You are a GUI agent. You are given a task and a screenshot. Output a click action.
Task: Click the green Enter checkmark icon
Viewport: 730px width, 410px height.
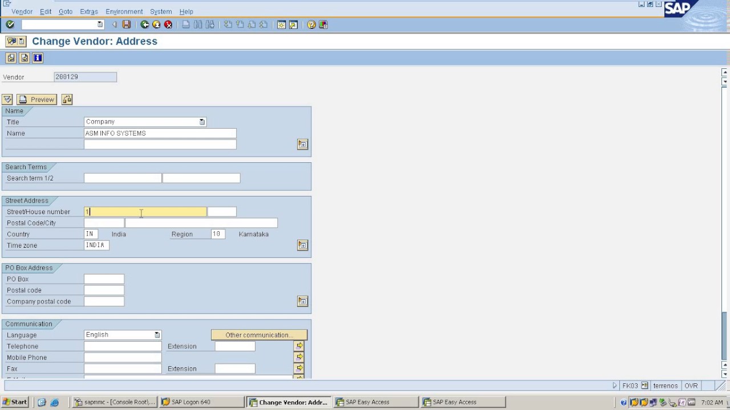[x=10, y=24]
